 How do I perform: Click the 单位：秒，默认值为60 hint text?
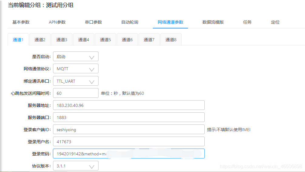tap(122, 93)
